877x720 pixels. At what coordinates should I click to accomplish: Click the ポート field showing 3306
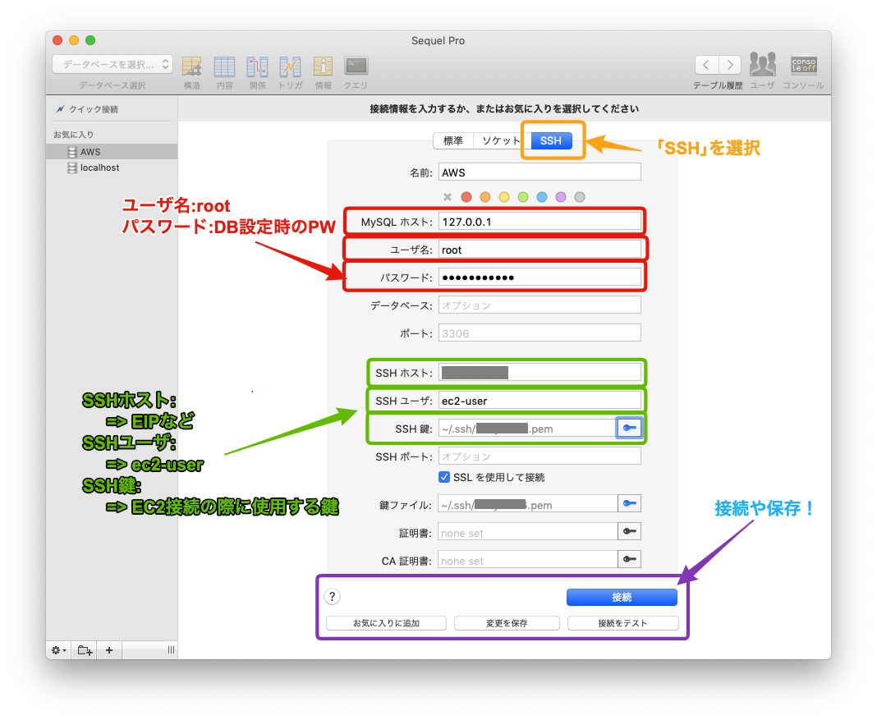pos(540,333)
